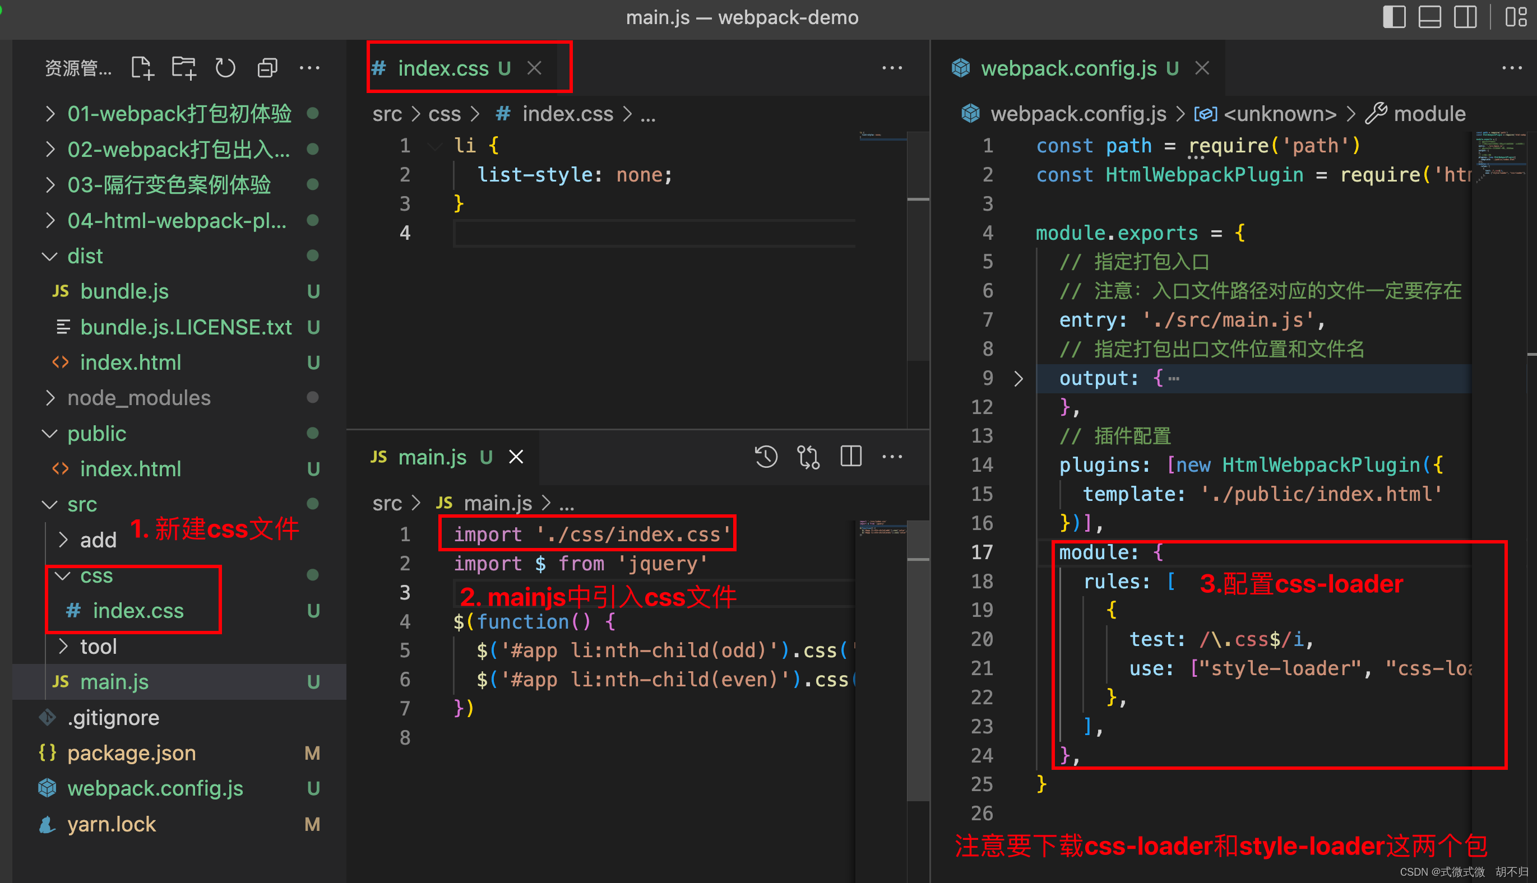The width and height of the screenshot is (1537, 883).
Task: Expand the node_modules folder
Action: (138, 398)
